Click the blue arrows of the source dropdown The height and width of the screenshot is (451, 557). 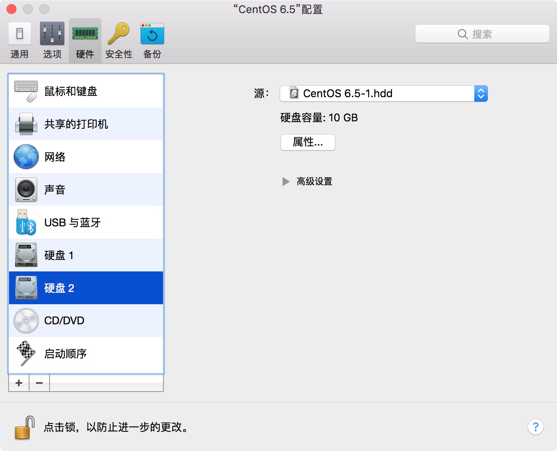[481, 93]
